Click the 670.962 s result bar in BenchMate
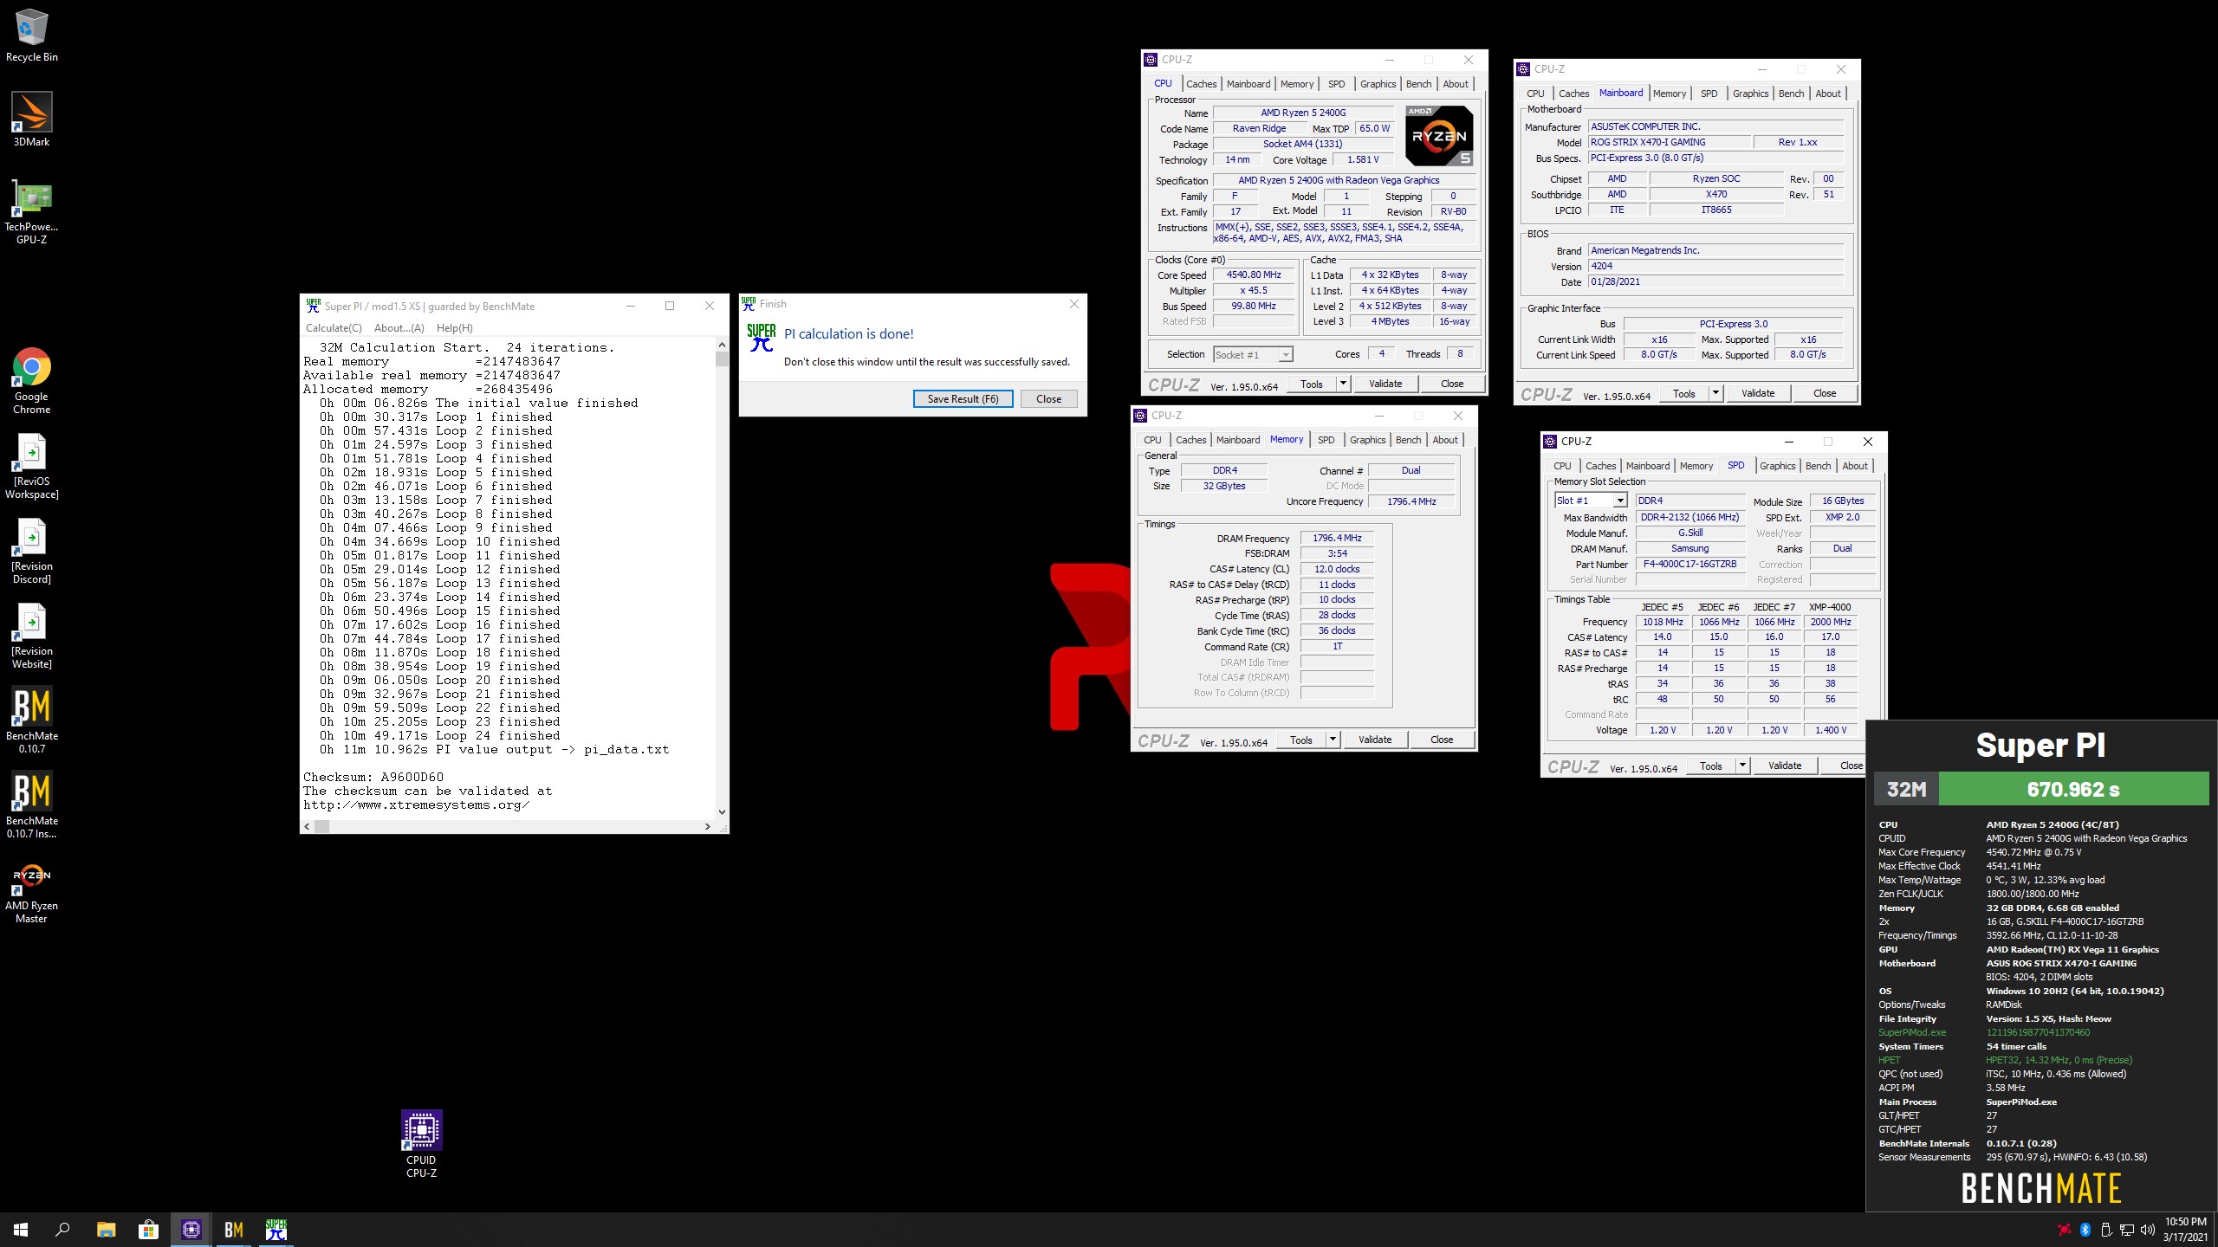Viewport: 2218px width, 1247px height. (2072, 789)
